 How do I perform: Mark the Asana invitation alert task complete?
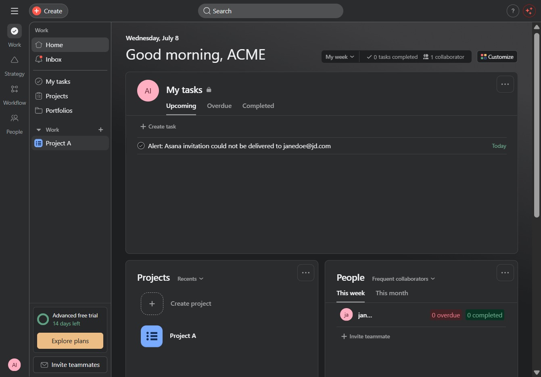pyautogui.click(x=141, y=146)
